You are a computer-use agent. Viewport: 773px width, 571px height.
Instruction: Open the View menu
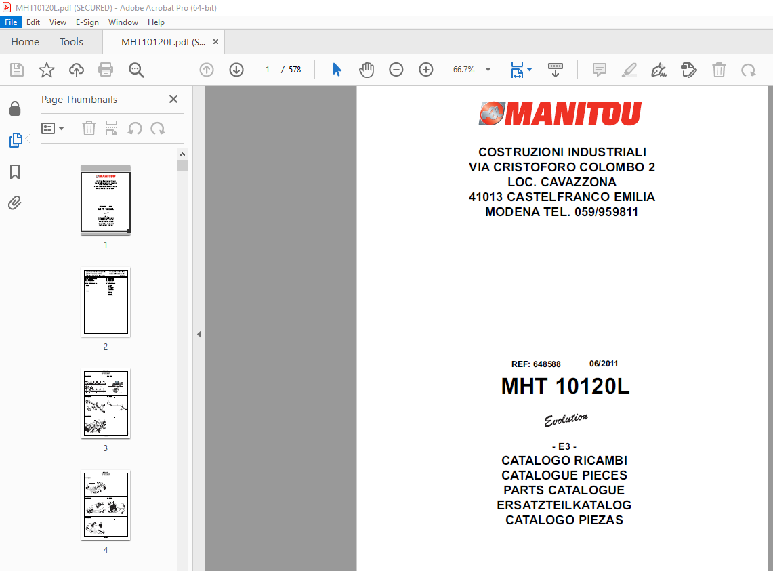point(58,22)
